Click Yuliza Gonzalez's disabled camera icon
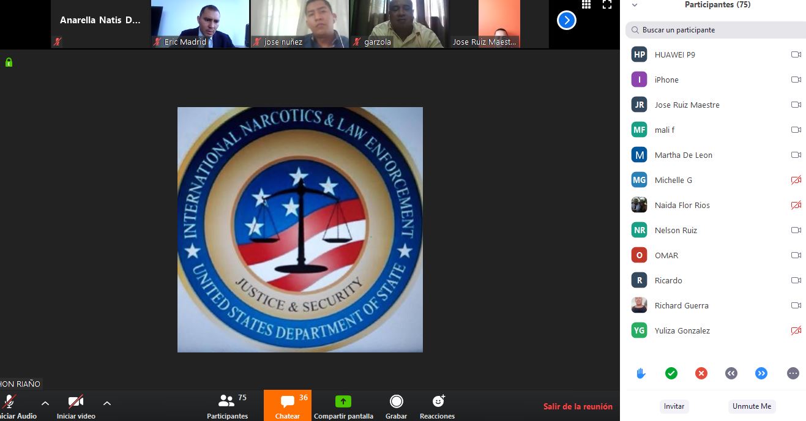 (x=796, y=330)
